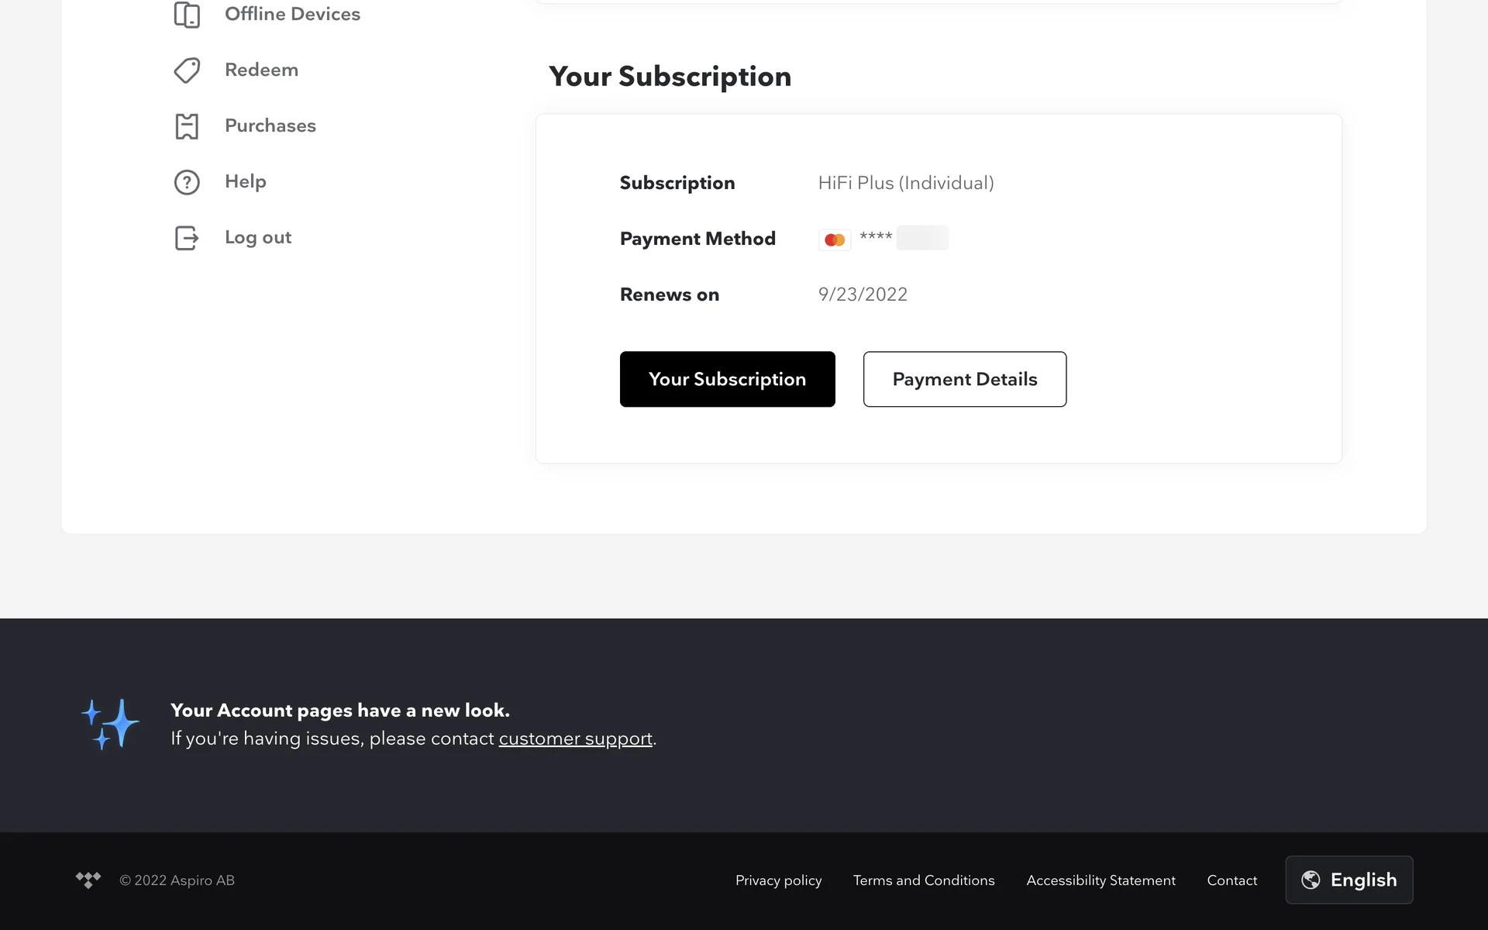1488x930 pixels.
Task: Click the Contact footer link
Action: click(1231, 880)
